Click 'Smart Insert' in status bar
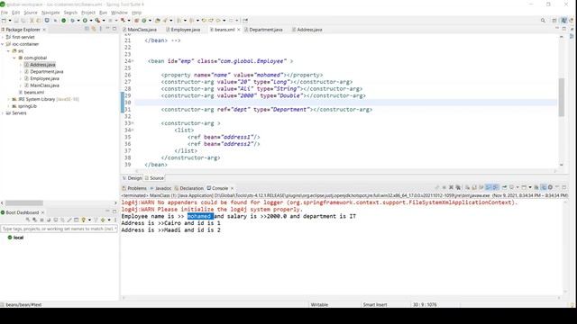Screen dimensions: 577x324 pos(375,304)
